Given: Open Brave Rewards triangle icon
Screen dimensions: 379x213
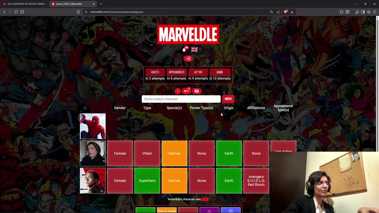Looking at the screenshot, I should click(292, 12).
